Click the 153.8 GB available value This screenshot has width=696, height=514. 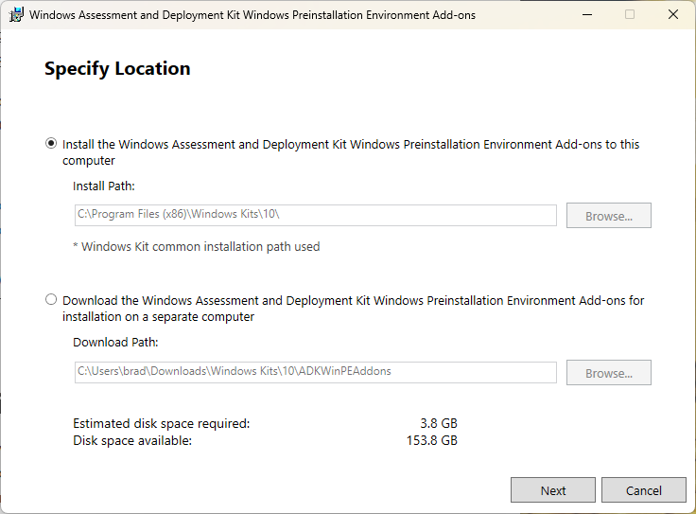432,440
